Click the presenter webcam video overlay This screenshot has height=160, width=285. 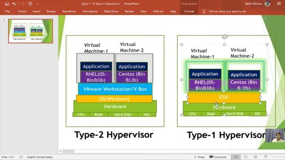(275, 136)
